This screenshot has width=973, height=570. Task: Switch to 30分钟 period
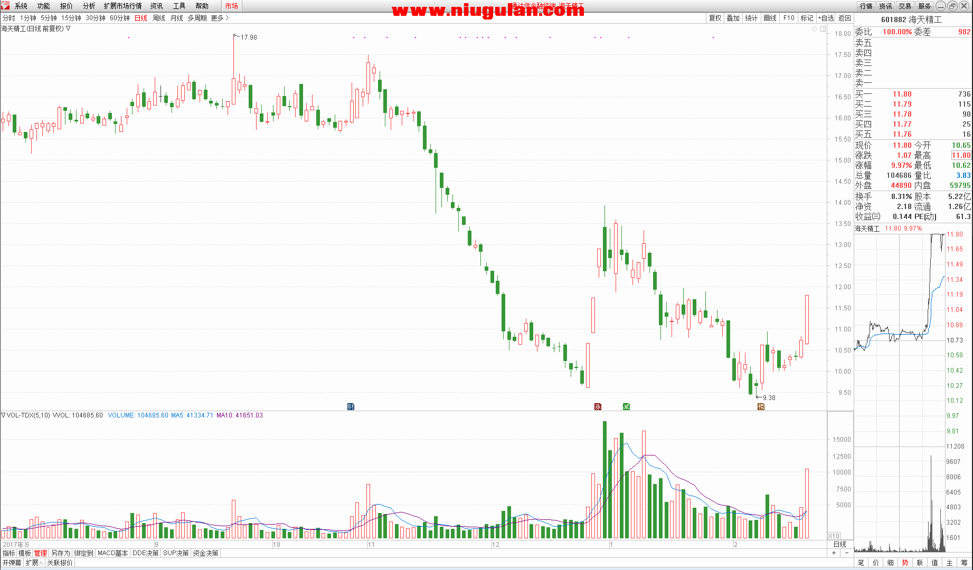96,18
